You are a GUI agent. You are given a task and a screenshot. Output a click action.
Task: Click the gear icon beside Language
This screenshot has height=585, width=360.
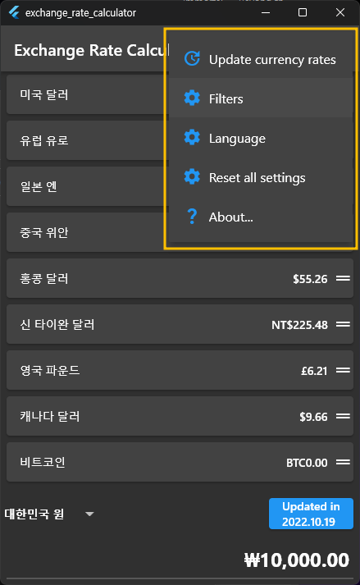click(x=192, y=138)
